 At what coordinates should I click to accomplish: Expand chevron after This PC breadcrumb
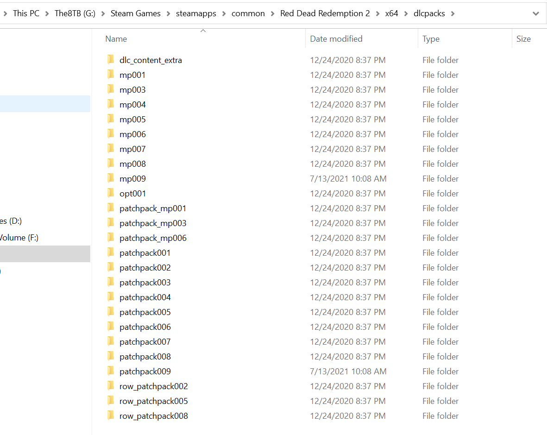[47, 13]
